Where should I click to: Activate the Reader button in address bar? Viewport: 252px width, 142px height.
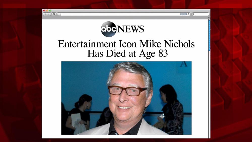pyautogui.click(x=183, y=14)
